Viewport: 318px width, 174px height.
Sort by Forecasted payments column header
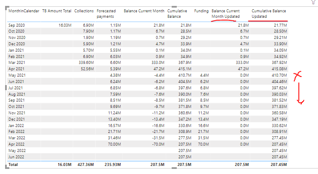(x=106, y=14)
